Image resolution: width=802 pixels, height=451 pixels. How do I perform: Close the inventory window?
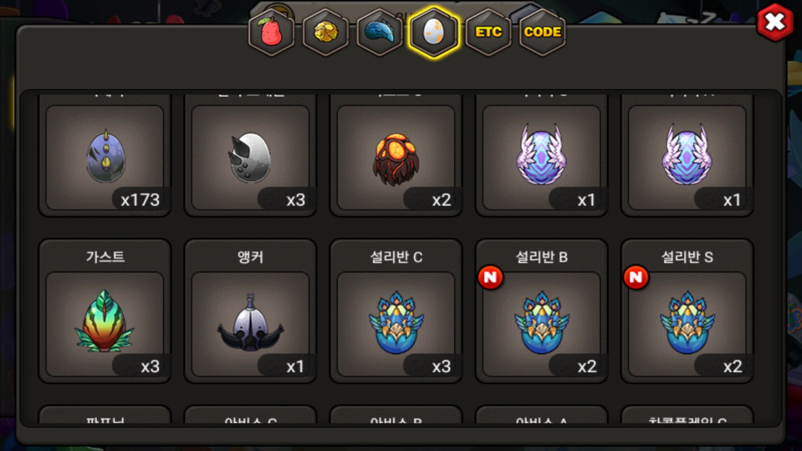pyautogui.click(x=775, y=22)
